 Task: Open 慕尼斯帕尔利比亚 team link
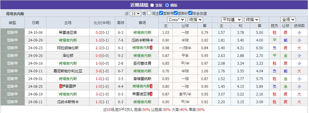pos(68,71)
